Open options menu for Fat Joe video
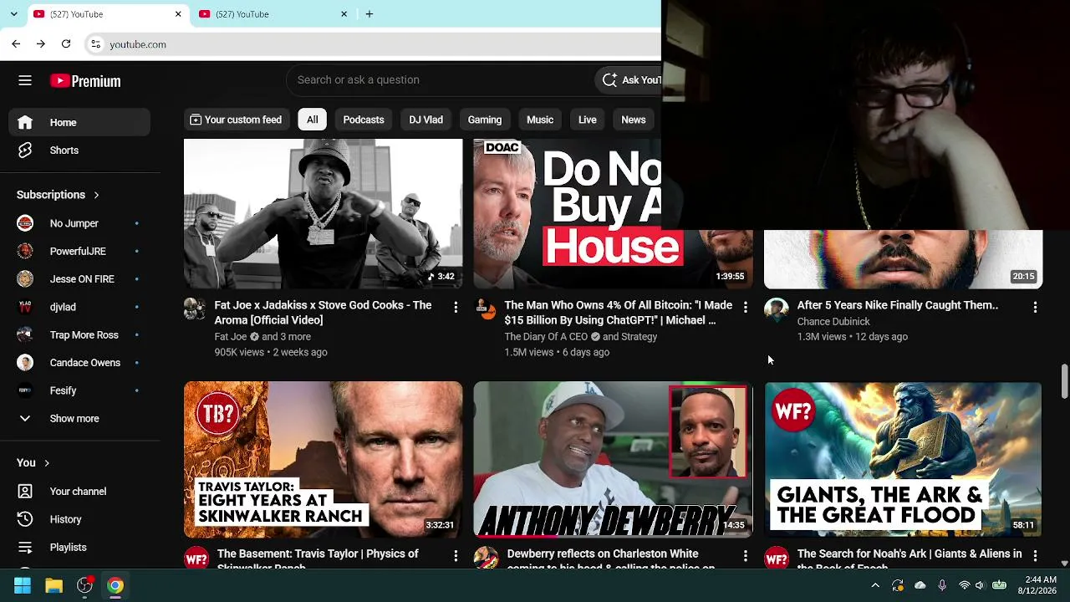 pos(456,308)
